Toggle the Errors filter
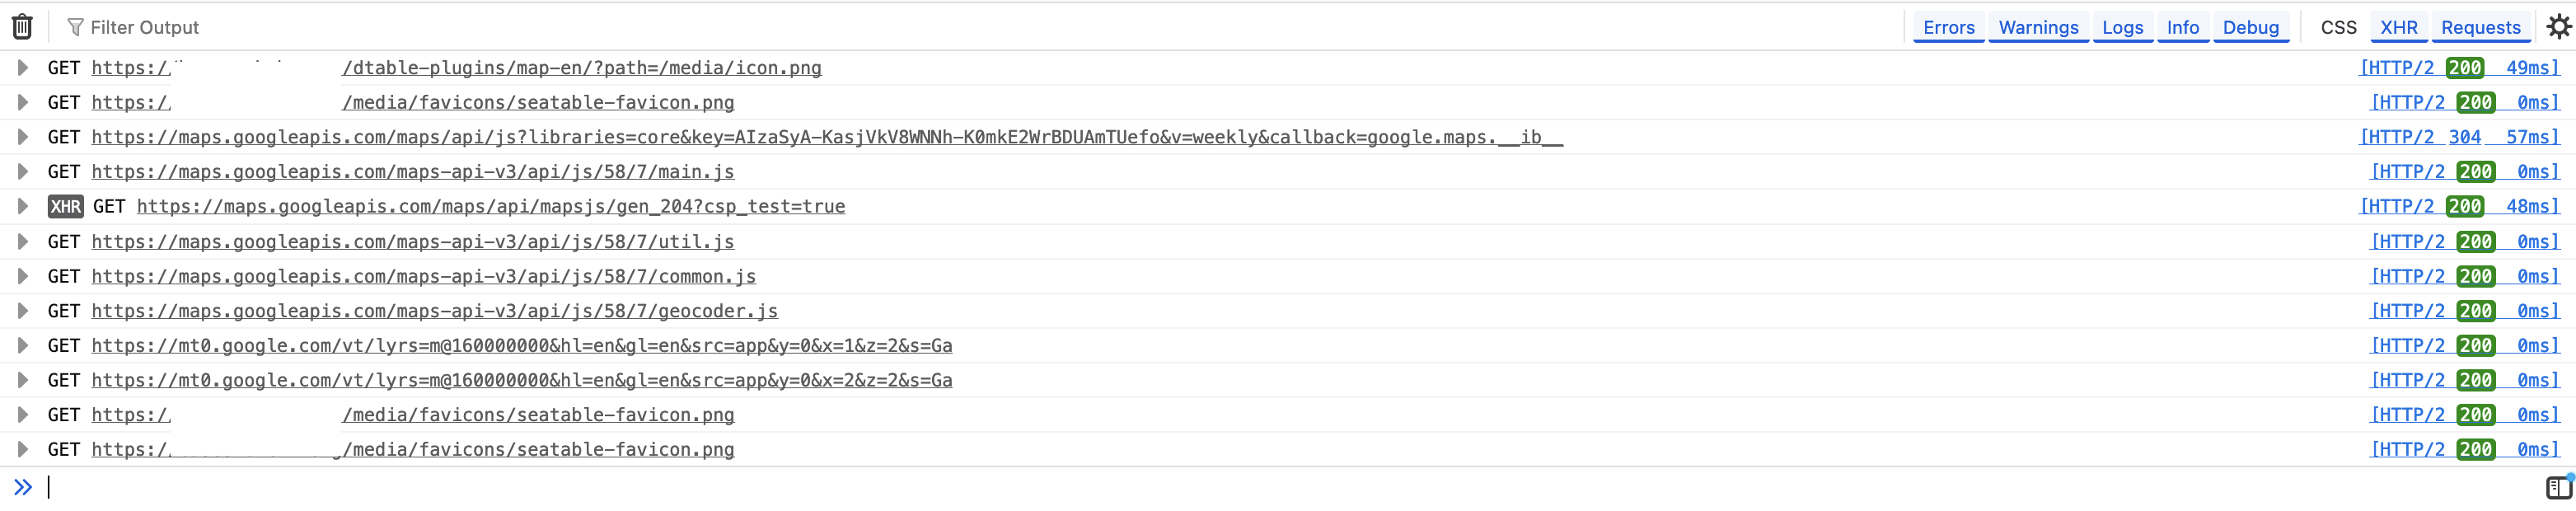 point(1948,28)
